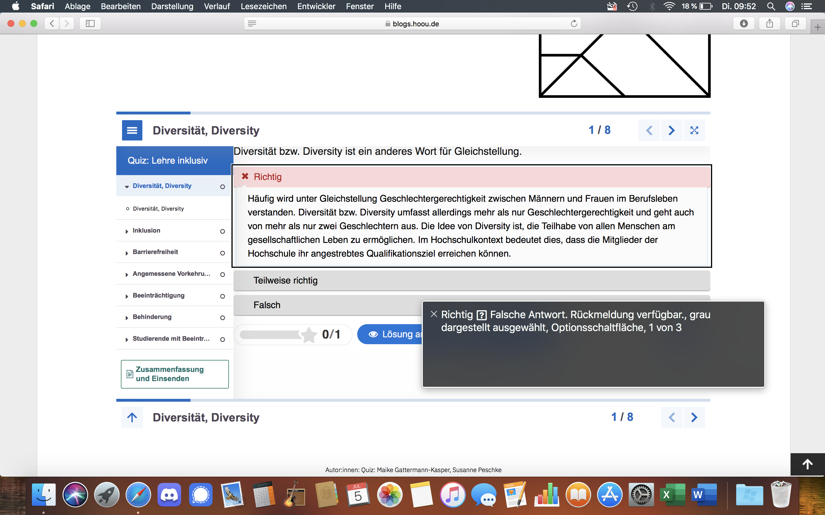The width and height of the screenshot is (825, 515).
Task: Click the scroll-to-top button at page corner
Action: (x=807, y=464)
